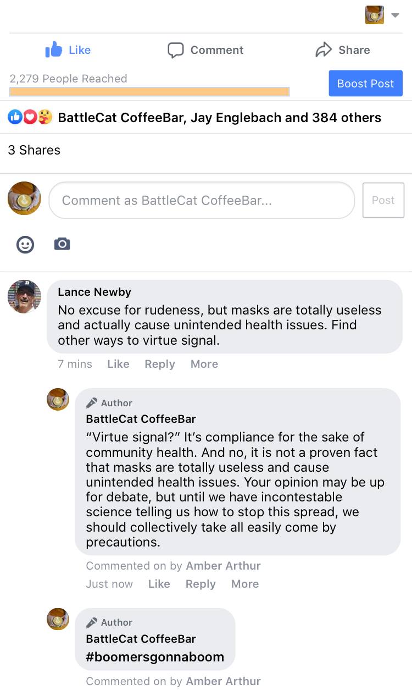Viewport: 412px width, 690px height.
Task: Open More options under the BattleCat reply
Action: [245, 584]
